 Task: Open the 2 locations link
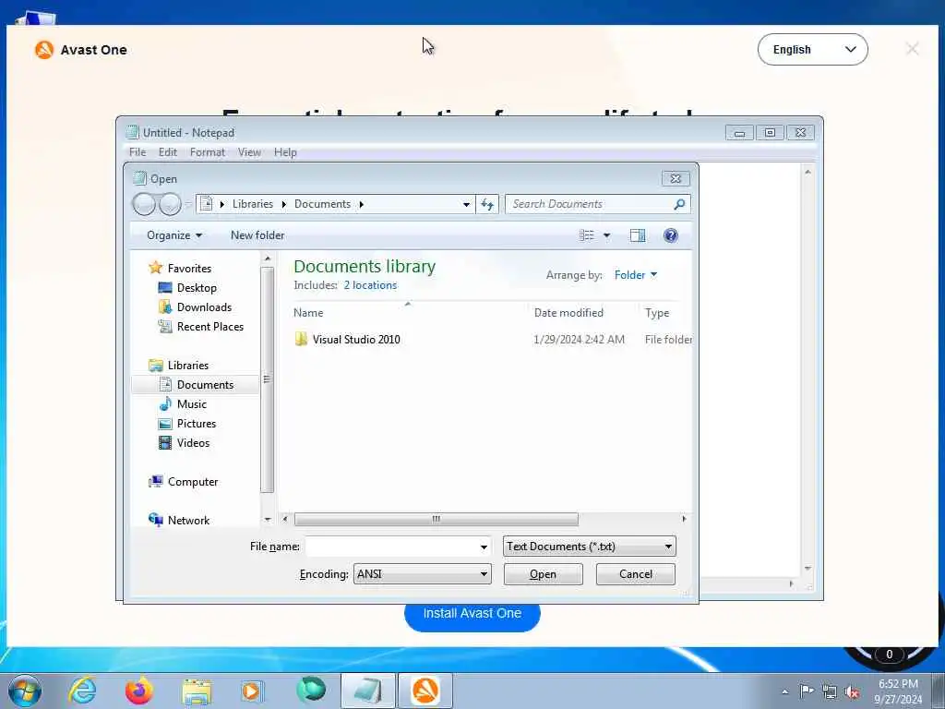pyautogui.click(x=370, y=285)
